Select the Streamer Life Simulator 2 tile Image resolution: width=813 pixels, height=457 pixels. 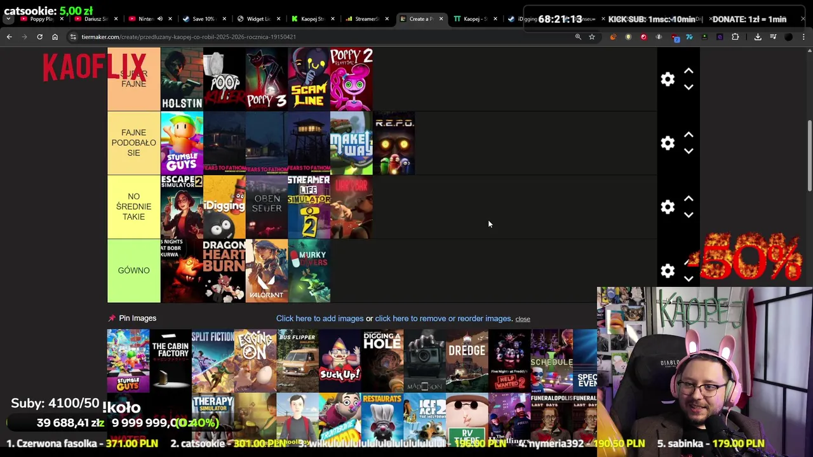[x=309, y=207]
